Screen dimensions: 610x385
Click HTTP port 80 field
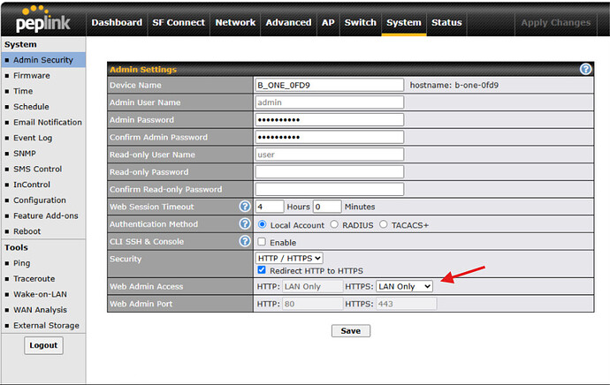pyautogui.click(x=313, y=304)
